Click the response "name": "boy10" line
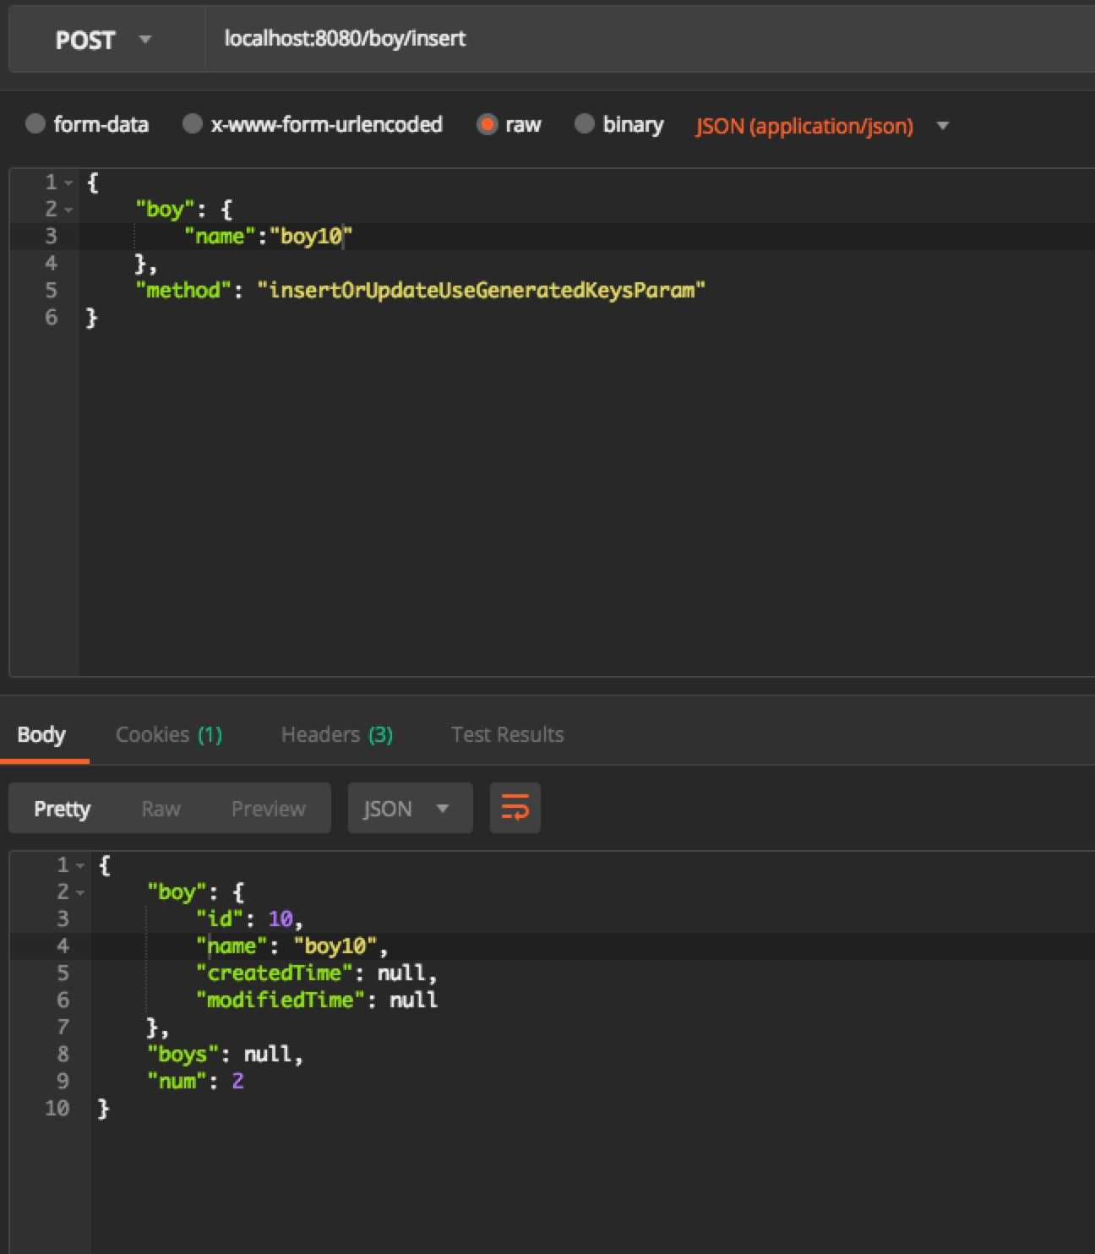The height and width of the screenshot is (1254, 1095). pos(291,946)
